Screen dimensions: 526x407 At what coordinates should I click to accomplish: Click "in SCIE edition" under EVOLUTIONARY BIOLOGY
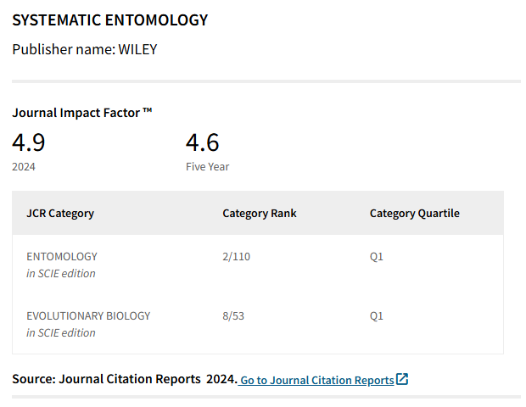click(x=61, y=332)
